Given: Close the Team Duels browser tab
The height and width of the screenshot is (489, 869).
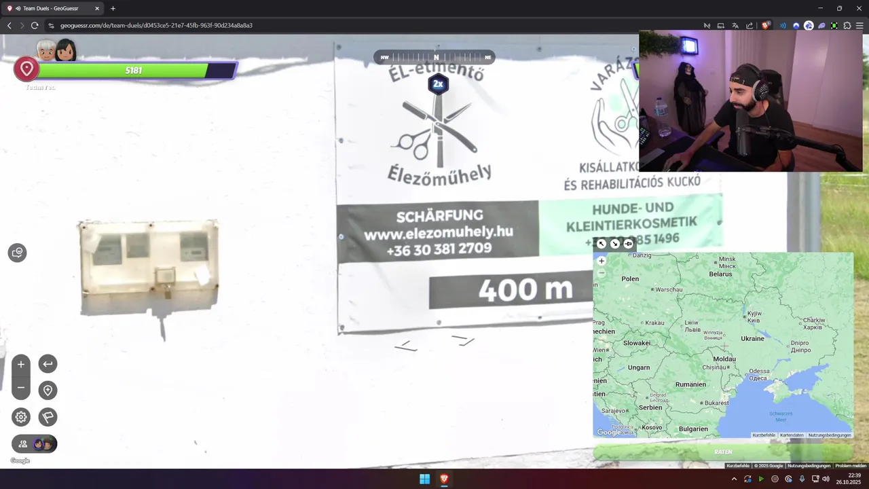Looking at the screenshot, I should click(96, 9).
